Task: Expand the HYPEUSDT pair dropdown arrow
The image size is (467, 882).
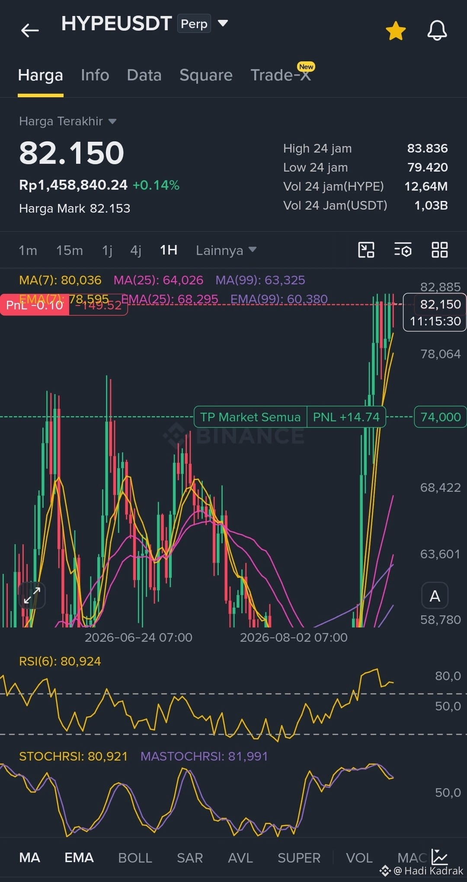Action: point(223,23)
